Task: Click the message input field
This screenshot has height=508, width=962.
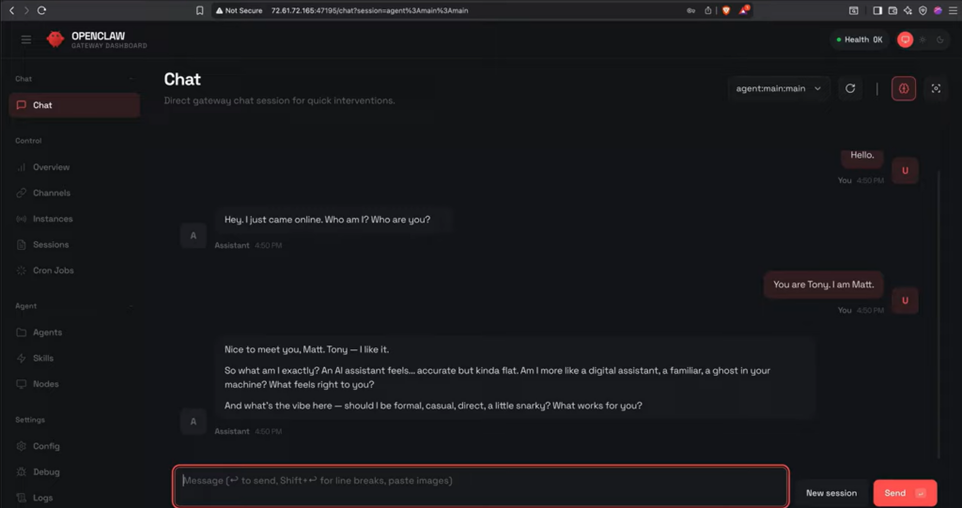Action: coord(480,485)
